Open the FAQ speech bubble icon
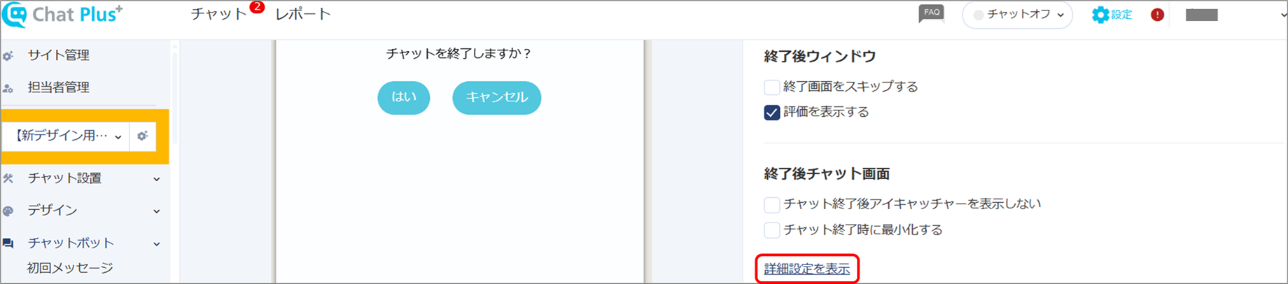 tap(931, 14)
